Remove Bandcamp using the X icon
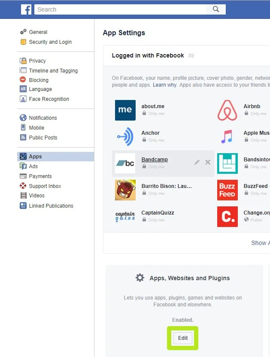 pyautogui.click(x=208, y=162)
